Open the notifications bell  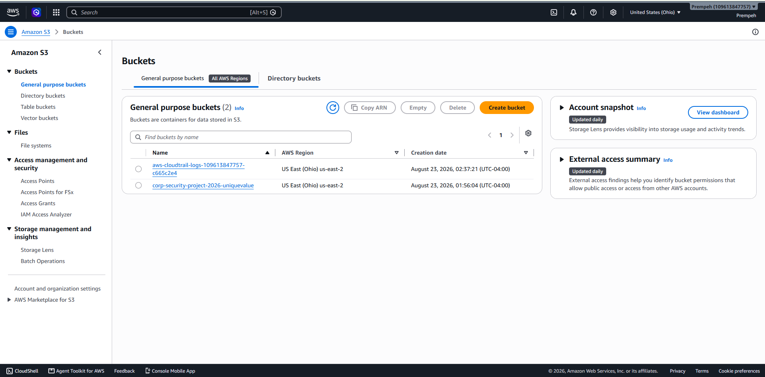click(x=573, y=12)
